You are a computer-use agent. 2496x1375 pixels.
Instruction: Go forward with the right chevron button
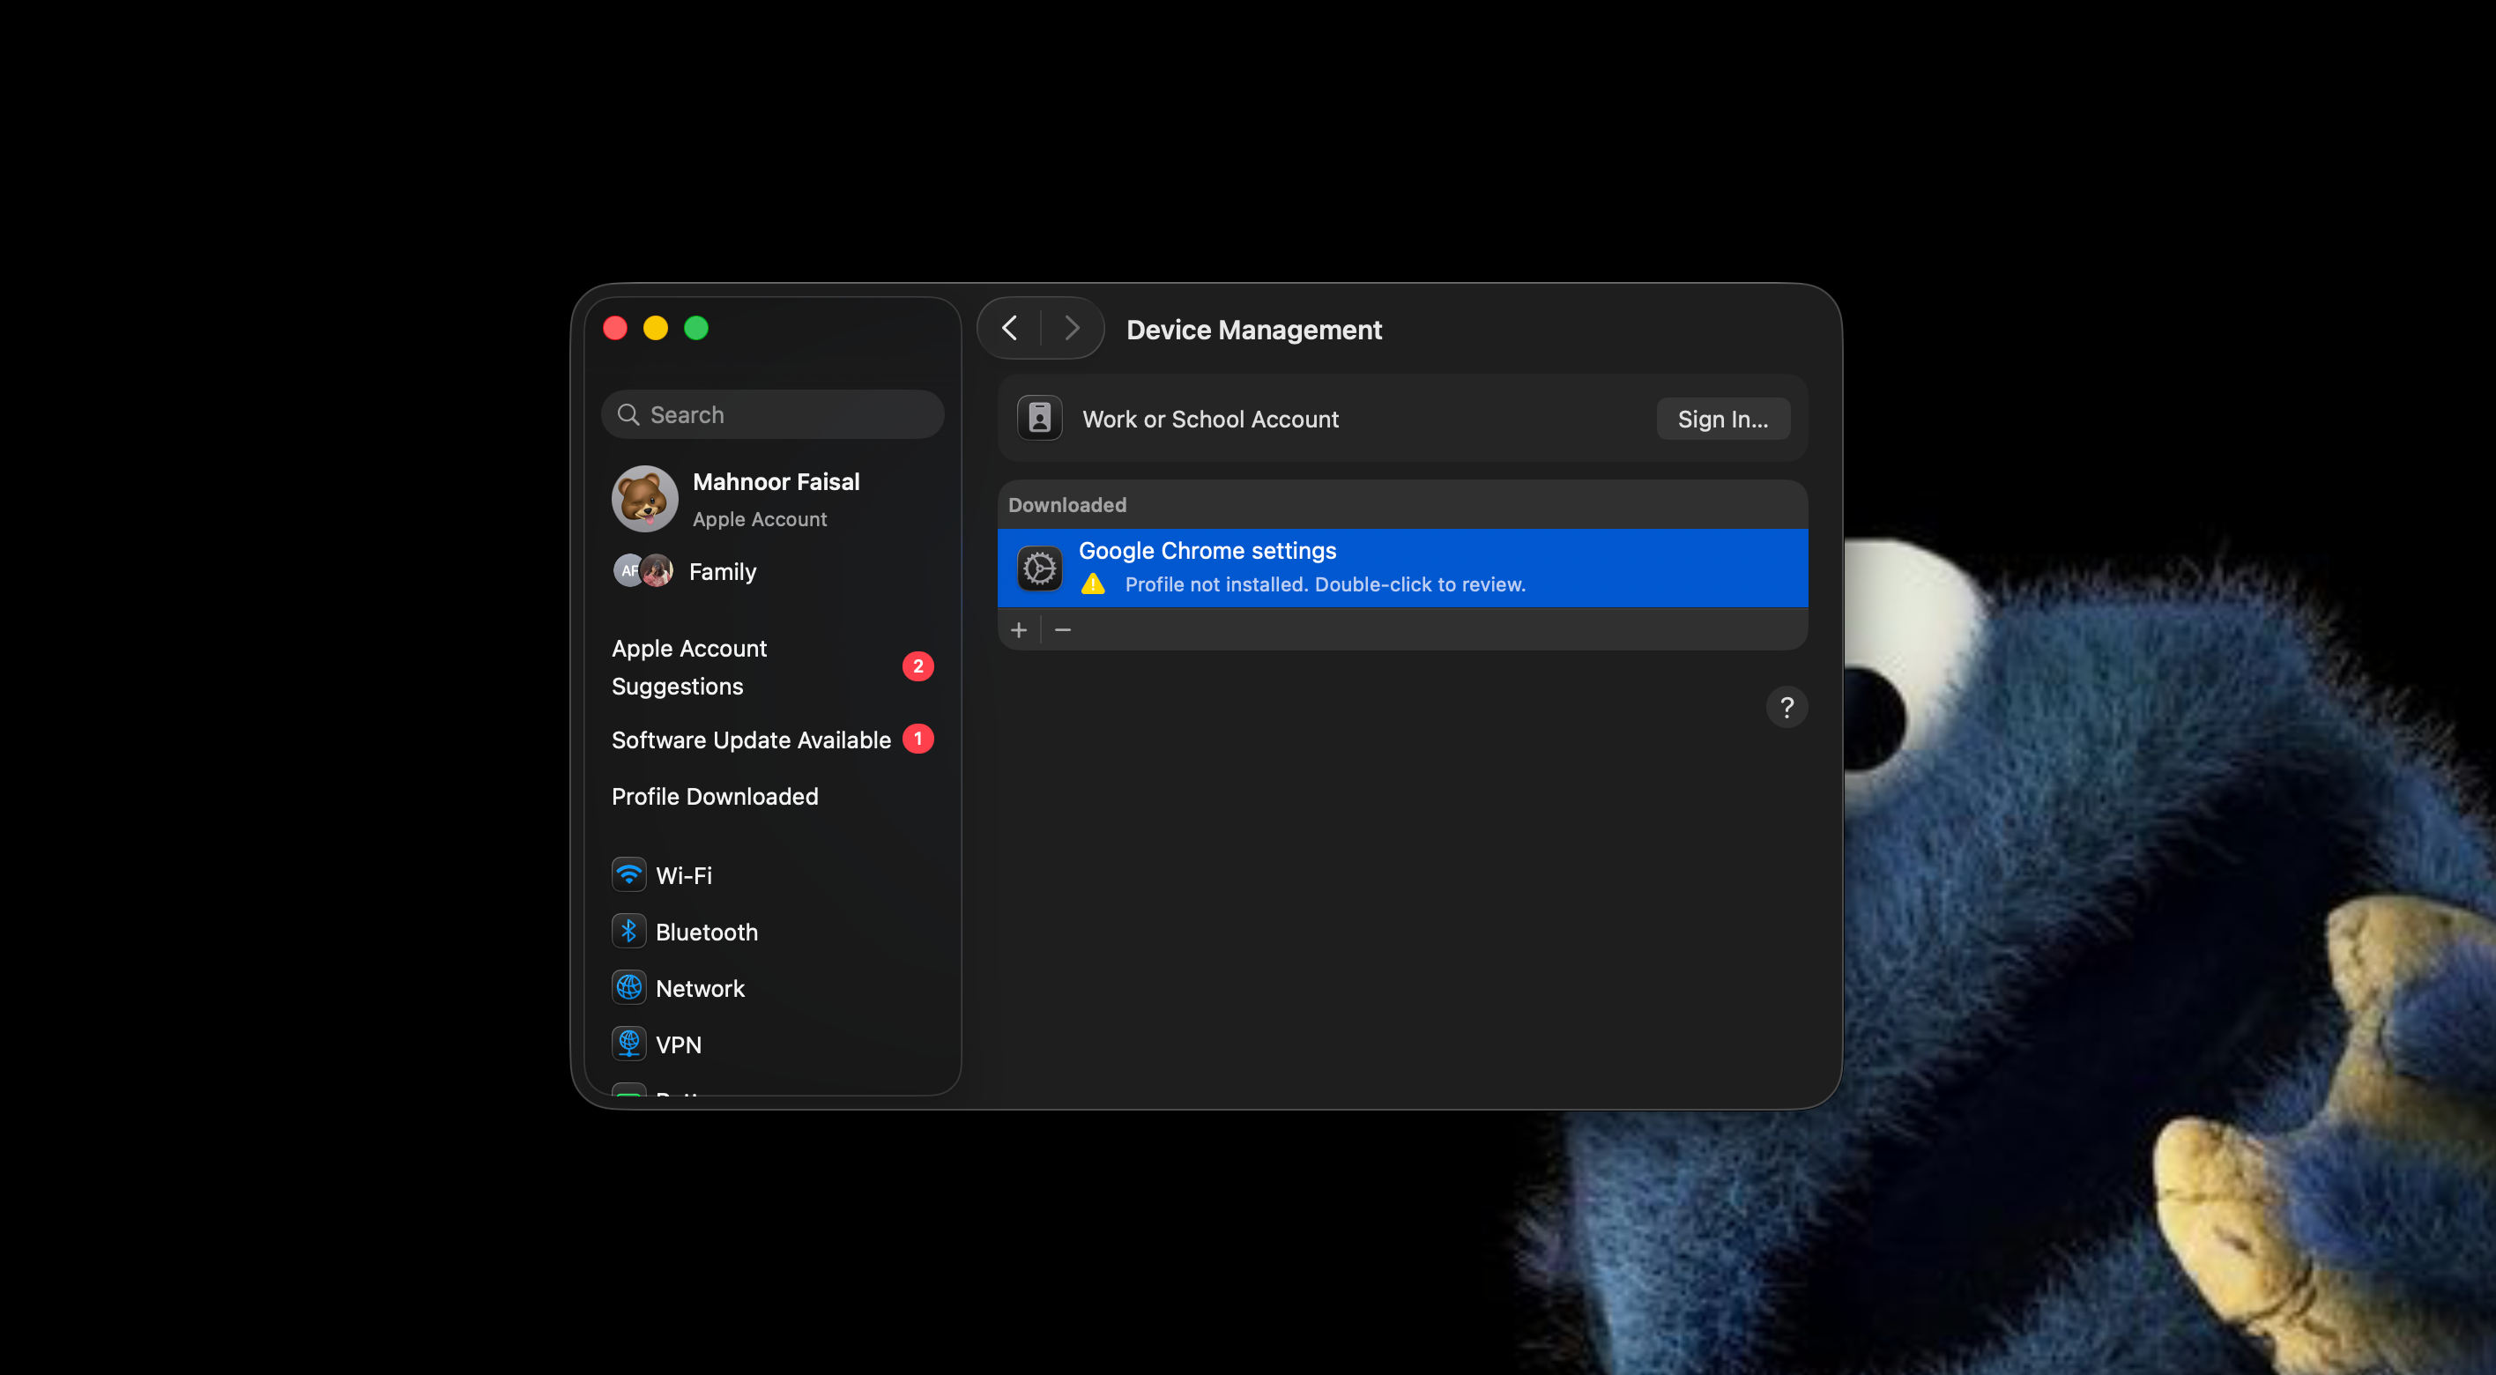point(1072,329)
